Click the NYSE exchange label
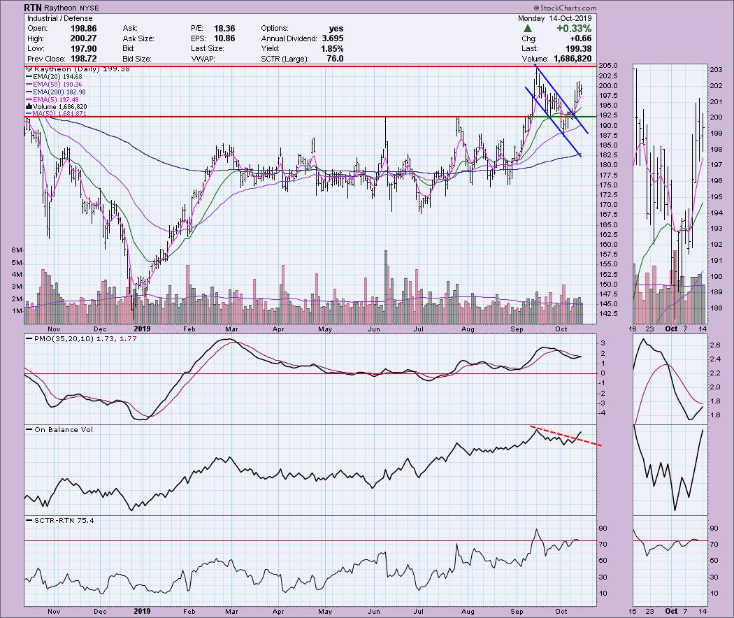This screenshot has width=734, height=618. (x=89, y=8)
